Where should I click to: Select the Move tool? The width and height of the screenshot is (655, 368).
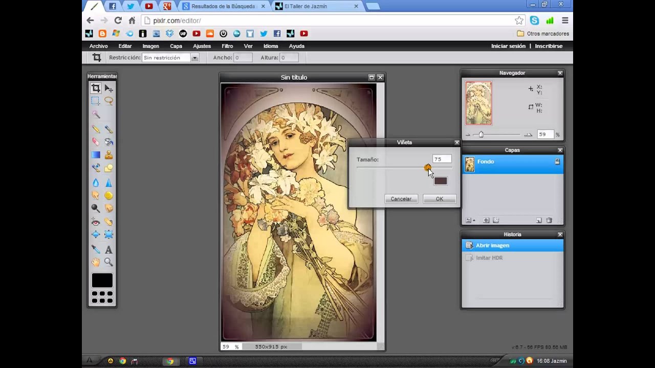tap(108, 88)
